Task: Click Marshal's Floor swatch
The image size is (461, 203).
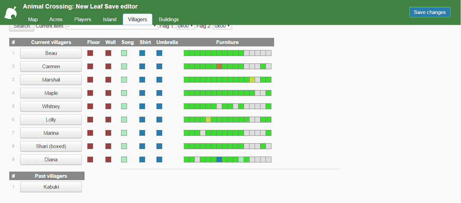Action: [90, 80]
